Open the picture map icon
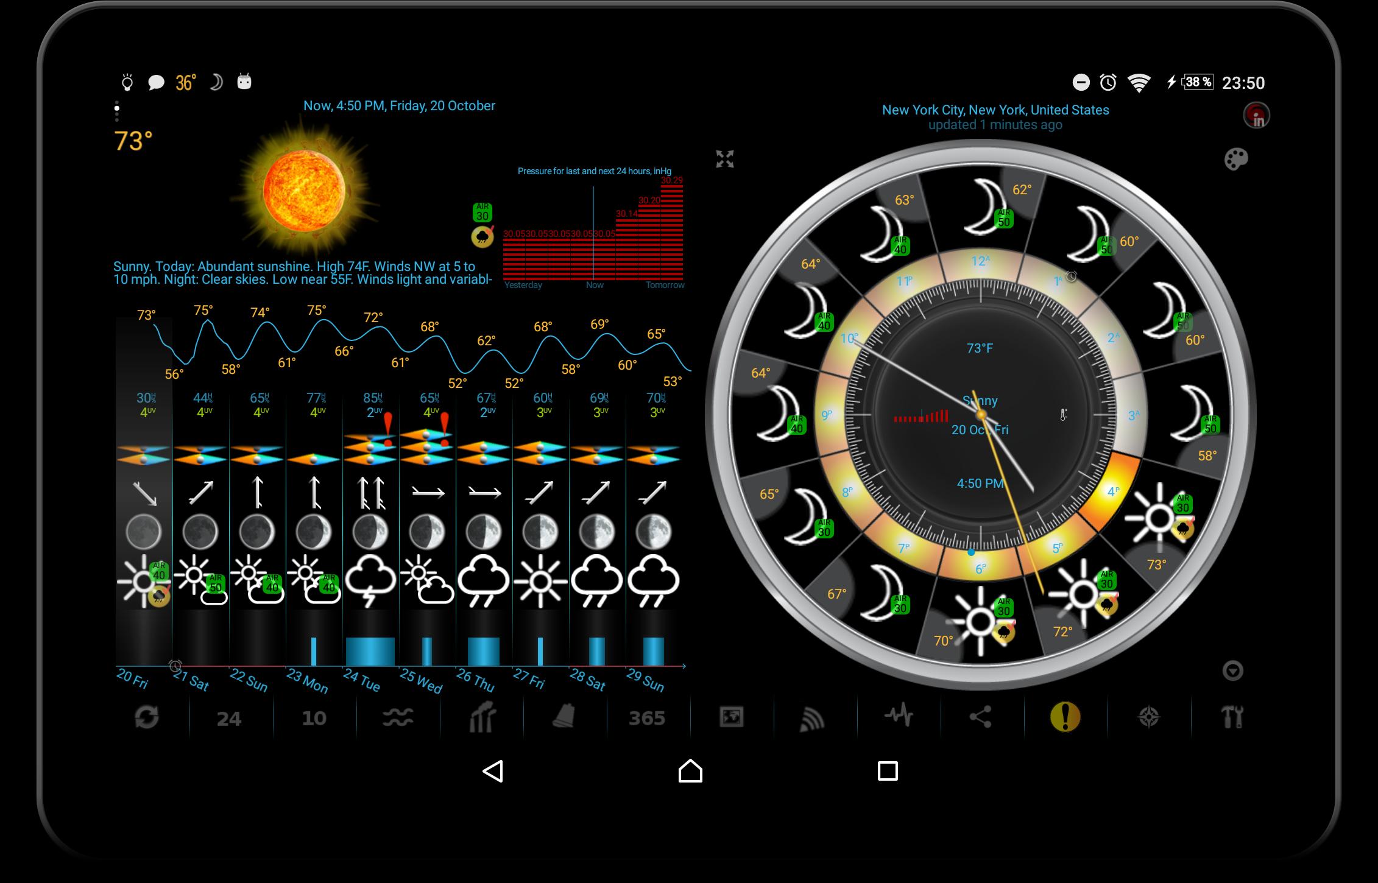The height and width of the screenshot is (883, 1378). tap(731, 717)
